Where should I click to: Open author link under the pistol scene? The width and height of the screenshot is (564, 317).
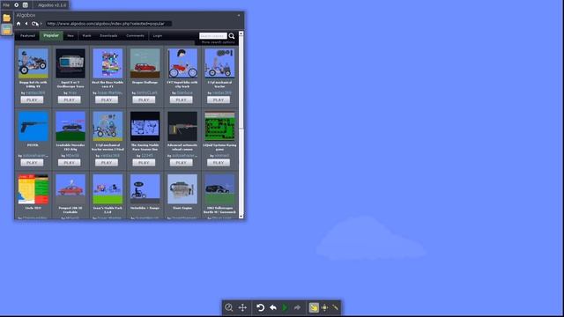pyautogui.click(x=35, y=156)
